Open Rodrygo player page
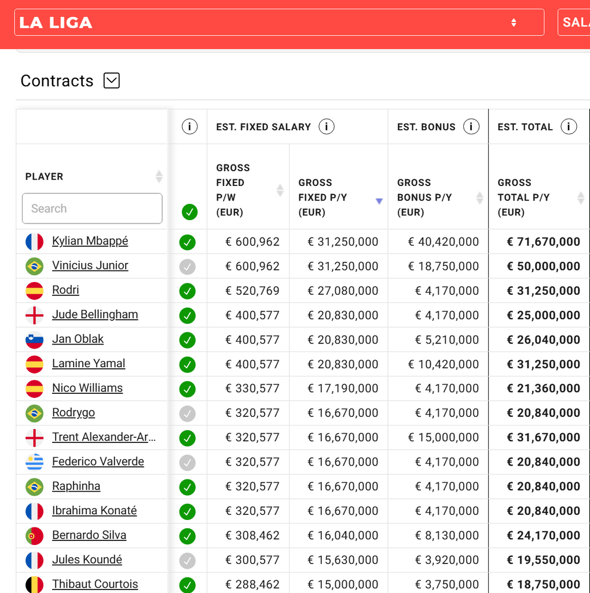This screenshot has height=593, width=590. [74, 412]
